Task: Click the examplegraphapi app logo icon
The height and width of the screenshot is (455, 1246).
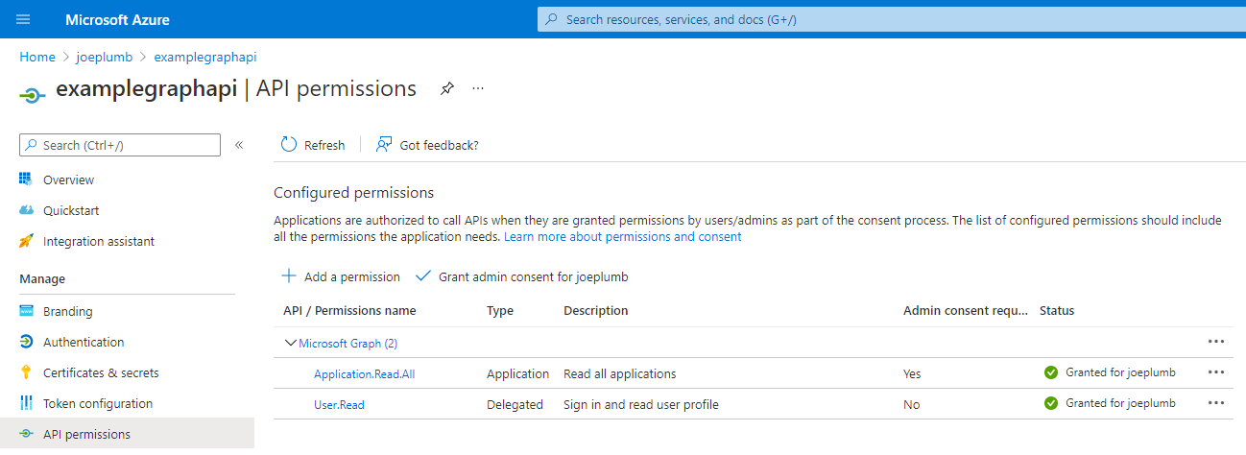Action: pyautogui.click(x=32, y=94)
